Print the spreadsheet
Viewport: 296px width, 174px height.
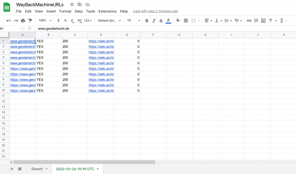(23, 21)
